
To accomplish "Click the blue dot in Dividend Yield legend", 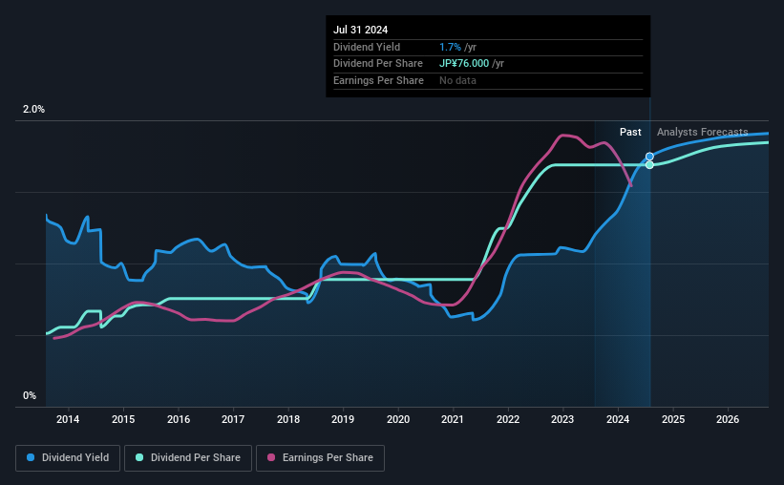I will pyautogui.click(x=31, y=457).
